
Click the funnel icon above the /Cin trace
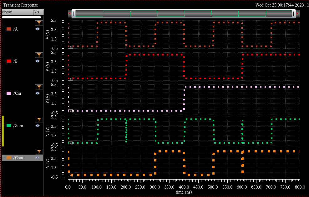click(38, 87)
